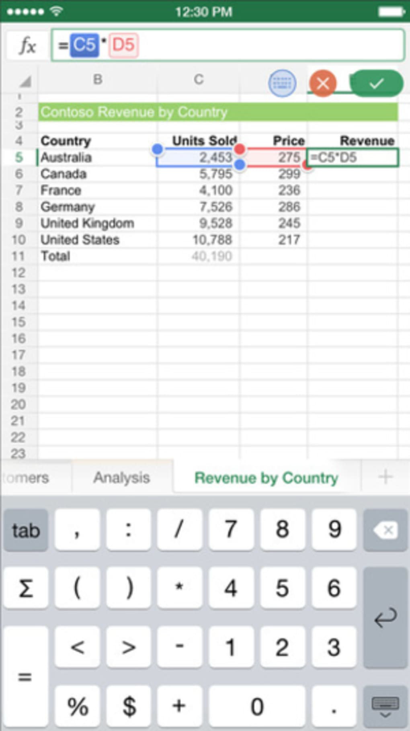This screenshot has height=731, width=410.
Task: Tap the dollar sign key
Action: coord(129,706)
